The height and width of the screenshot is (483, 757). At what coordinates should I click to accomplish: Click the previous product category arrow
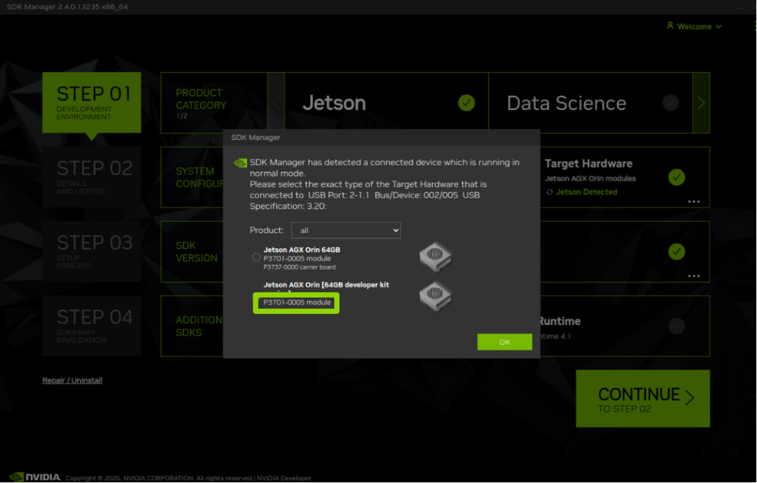(276, 103)
